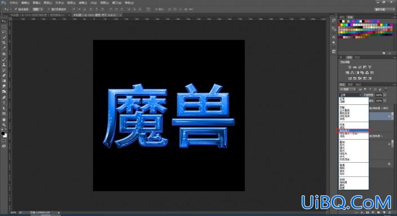Click the Opacity value field
This screenshot has width=397, height=216.
(379, 95)
